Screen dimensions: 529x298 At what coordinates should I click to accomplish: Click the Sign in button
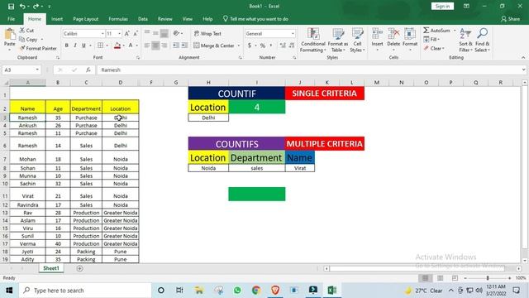tap(442, 6)
